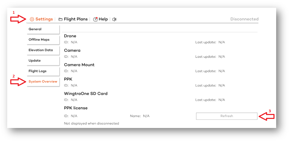Click the PPK license Name field

pos(146,116)
